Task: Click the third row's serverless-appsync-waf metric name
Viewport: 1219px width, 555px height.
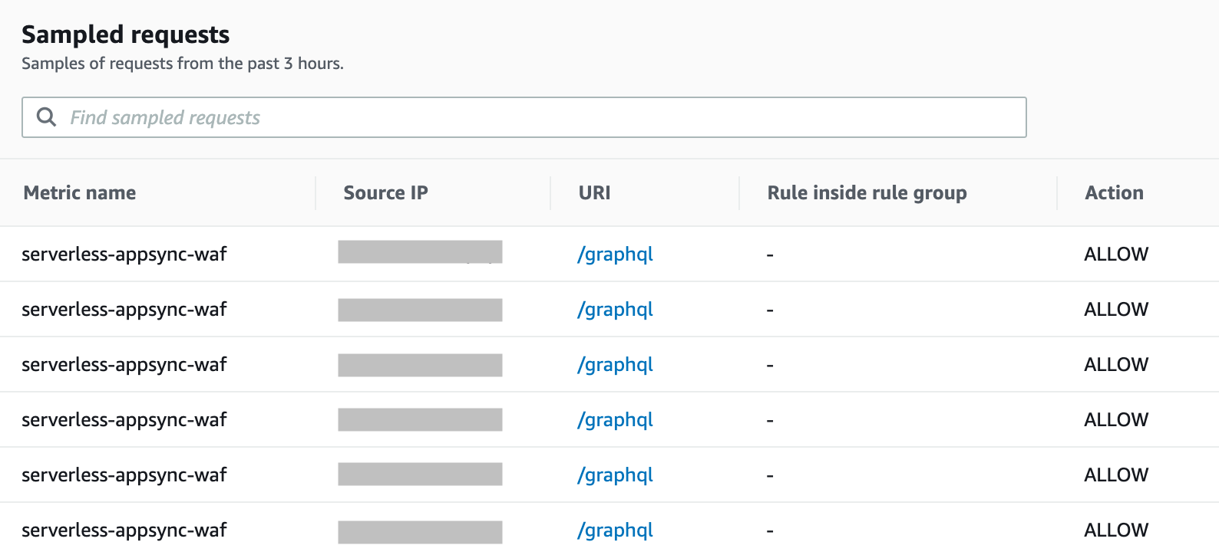Action: point(124,365)
